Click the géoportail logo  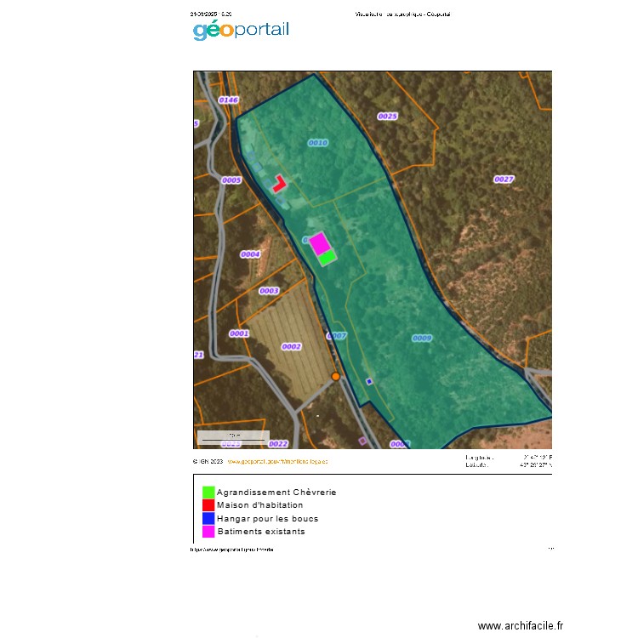pos(241,30)
